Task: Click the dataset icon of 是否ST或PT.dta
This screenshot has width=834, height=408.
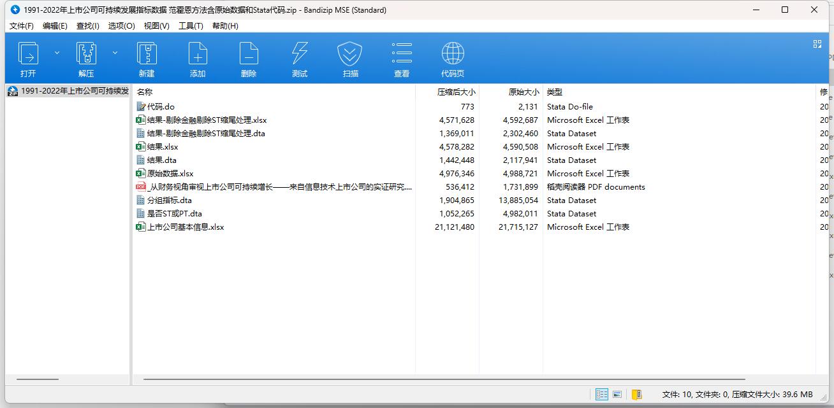Action: 141,214
